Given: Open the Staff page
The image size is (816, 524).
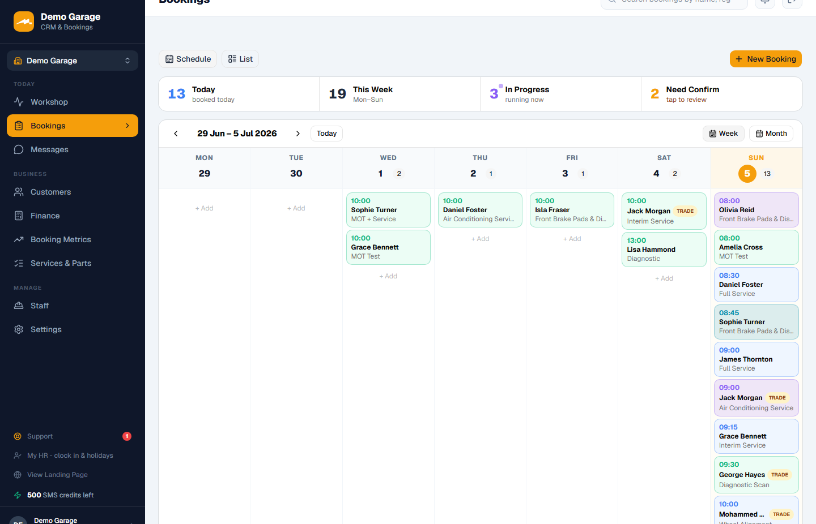Looking at the screenshot, I should pyautogui.click(x=73, y=306).
